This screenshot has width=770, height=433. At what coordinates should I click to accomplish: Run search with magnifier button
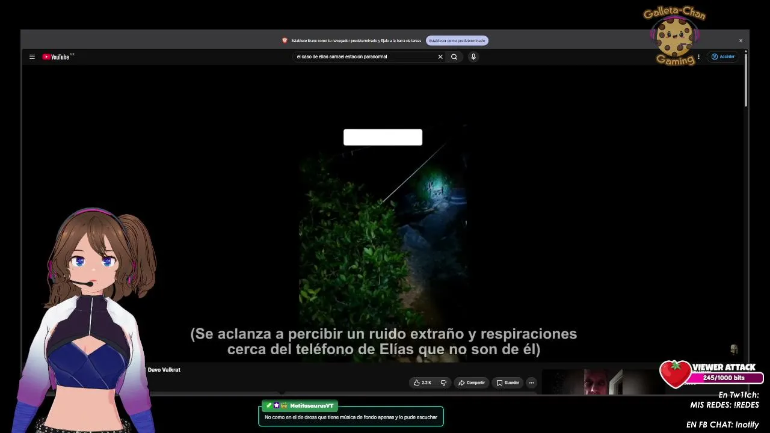click(454, 57)
